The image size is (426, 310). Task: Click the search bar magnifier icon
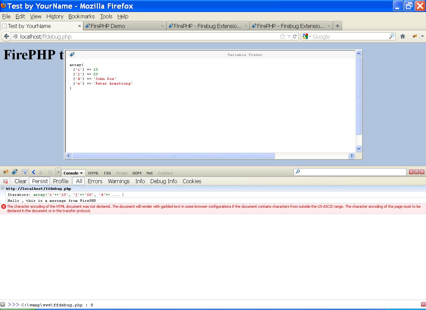click(392, 36)
